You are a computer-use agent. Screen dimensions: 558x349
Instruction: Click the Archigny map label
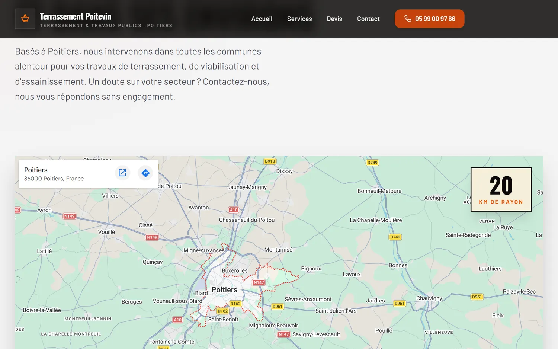point(435,198)
